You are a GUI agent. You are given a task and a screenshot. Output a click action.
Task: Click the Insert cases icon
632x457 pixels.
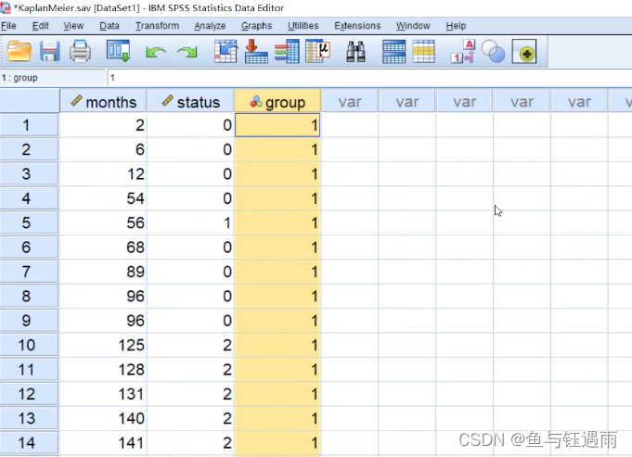tap(393, 51)
